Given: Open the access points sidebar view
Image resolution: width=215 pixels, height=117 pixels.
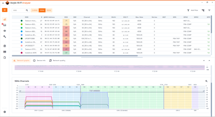Looking at the screenshot, I should click(x=5, y=19).
